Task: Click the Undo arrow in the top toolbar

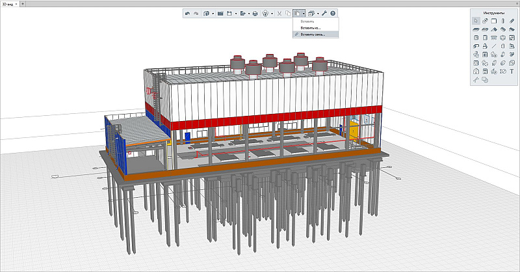Action: 187,13
